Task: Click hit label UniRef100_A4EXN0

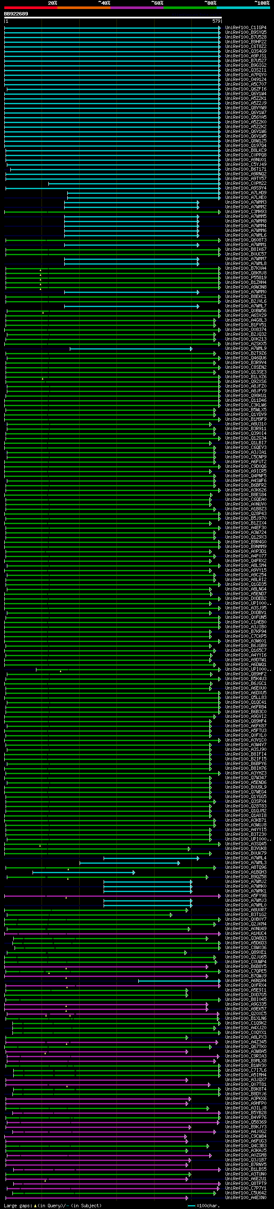Action: pyautogui.click(x=246, y=1197)
